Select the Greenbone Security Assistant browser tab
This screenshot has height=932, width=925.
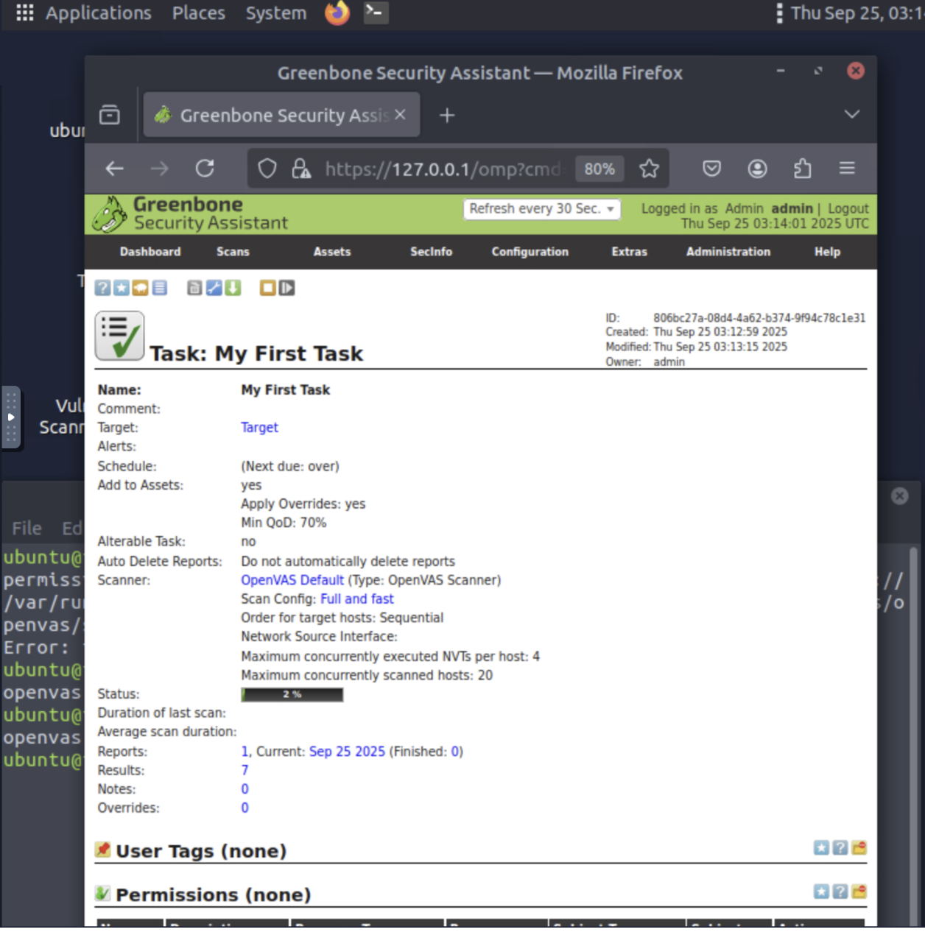coord(281,115)
